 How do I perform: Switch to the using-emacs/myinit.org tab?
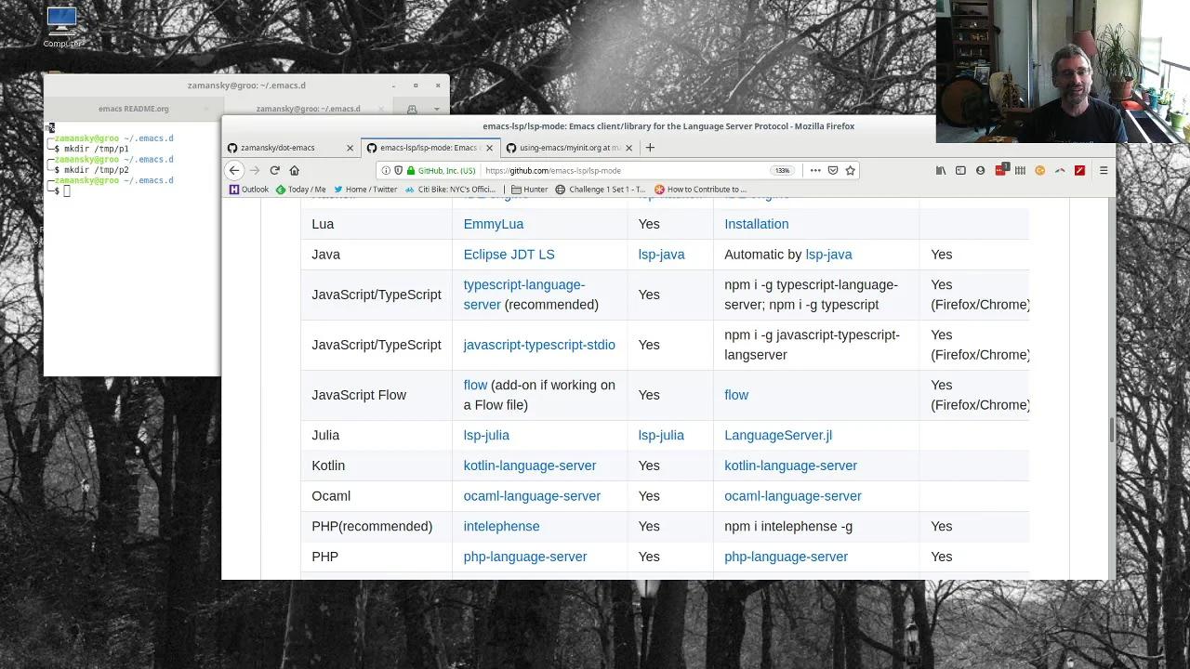pyautogui.click(x=569, y=147)
